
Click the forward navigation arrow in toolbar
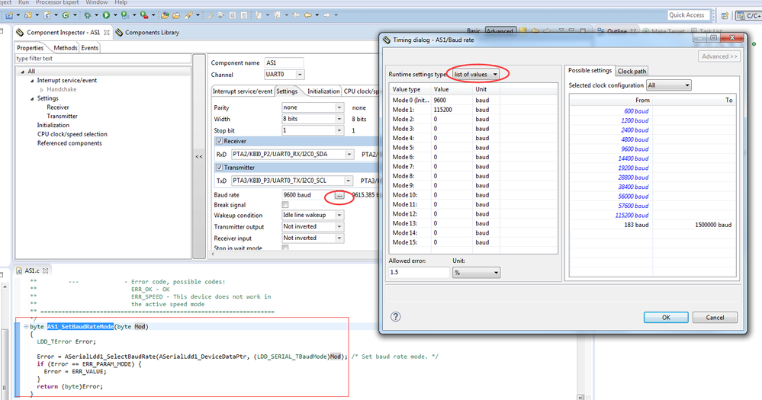pyautogui.click(x=326, y=15)
